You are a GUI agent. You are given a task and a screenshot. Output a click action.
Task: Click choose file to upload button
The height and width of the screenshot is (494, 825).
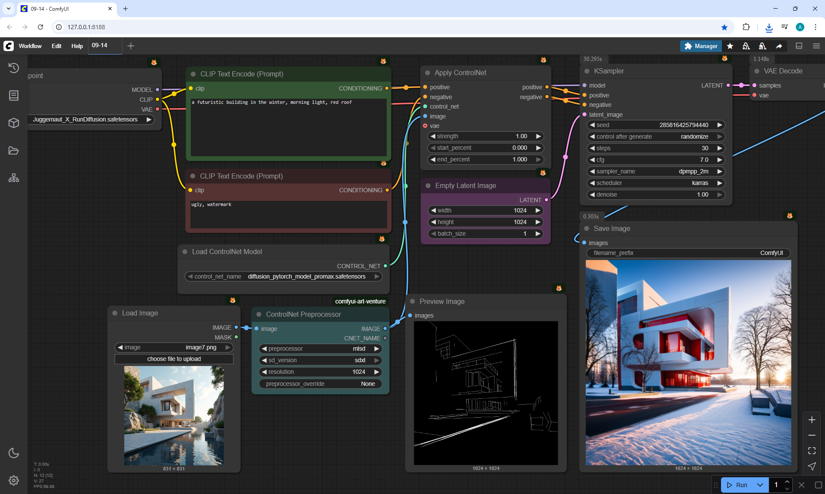click(174, 359)
